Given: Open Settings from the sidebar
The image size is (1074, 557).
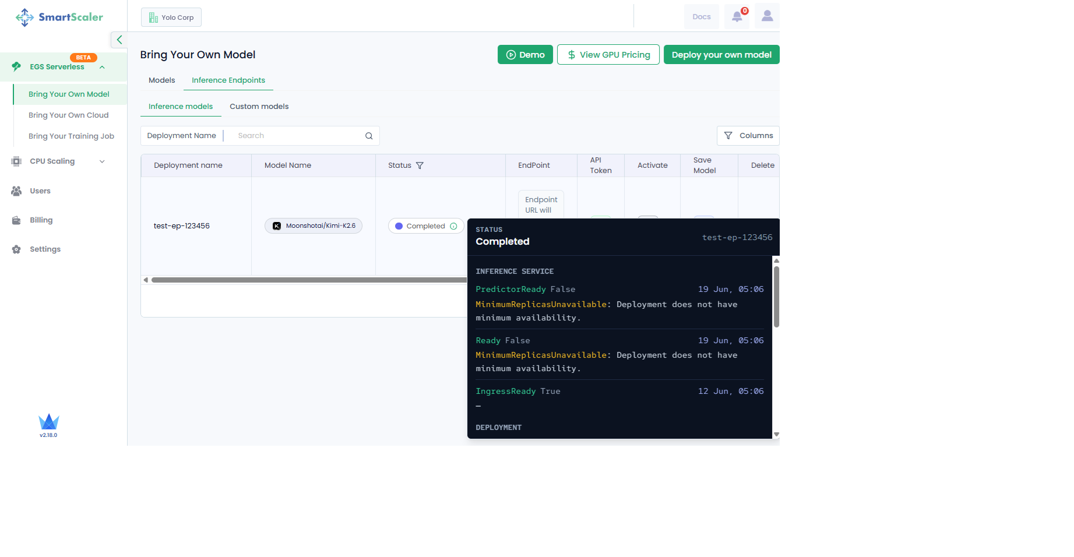Looking at the screenshot, I should point(45,249).
